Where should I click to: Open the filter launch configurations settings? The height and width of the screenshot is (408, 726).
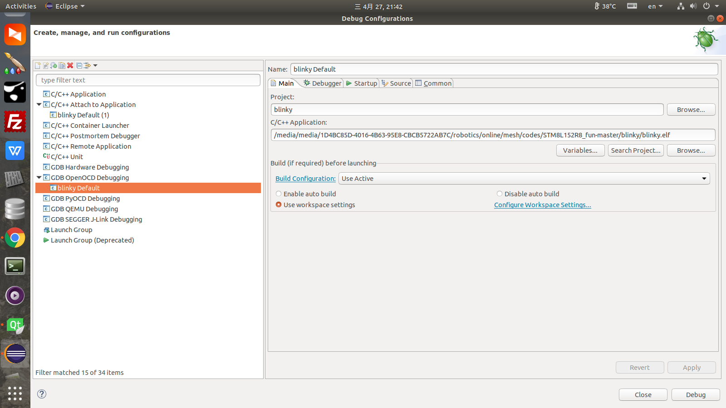87,65
